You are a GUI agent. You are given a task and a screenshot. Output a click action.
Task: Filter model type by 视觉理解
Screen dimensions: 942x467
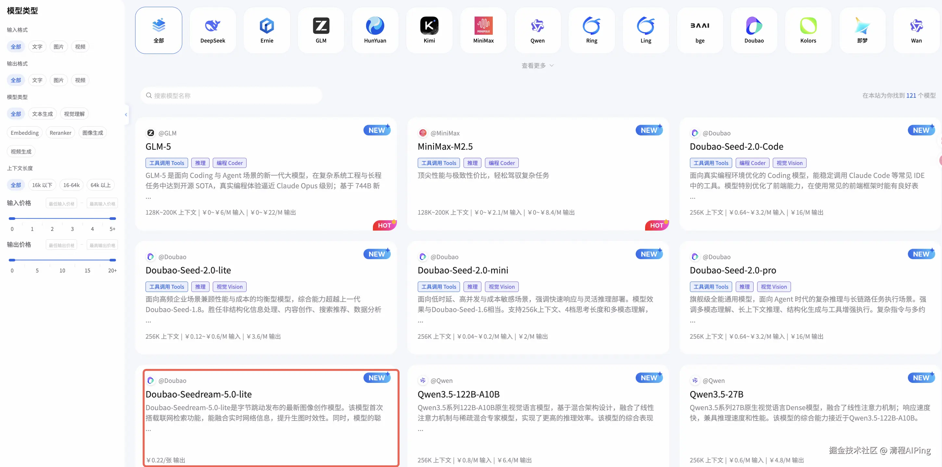pos(74,114)
